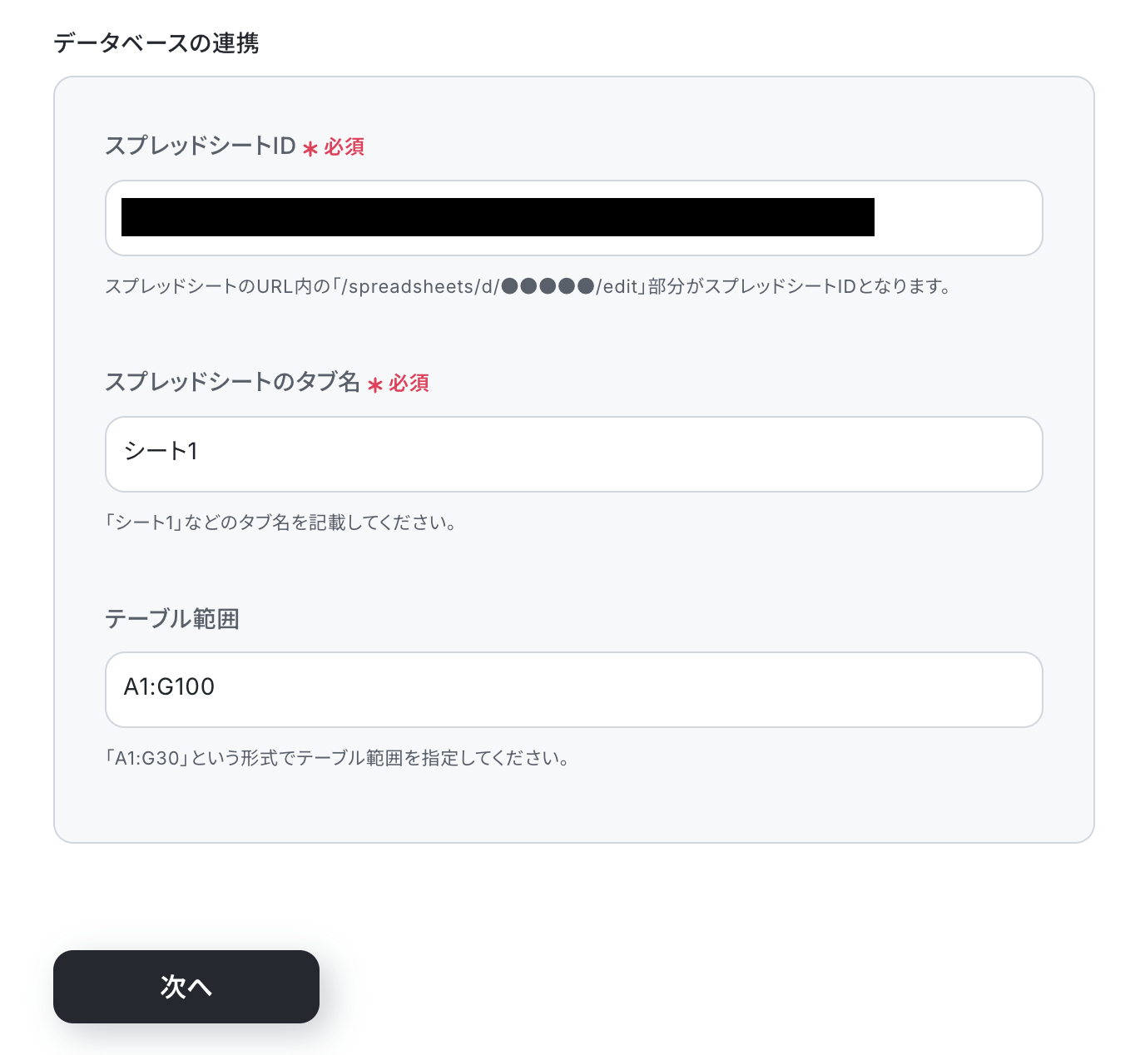Click the 「A1:G30」 format hint text
This screenshot has height=1055, width=1140.
pos(337,758)
